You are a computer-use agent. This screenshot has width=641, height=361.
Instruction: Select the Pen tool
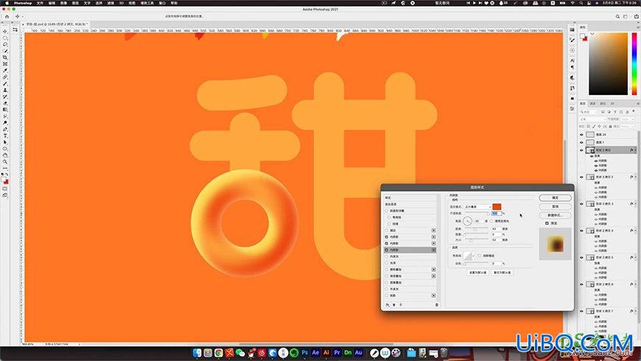[5, 129]
